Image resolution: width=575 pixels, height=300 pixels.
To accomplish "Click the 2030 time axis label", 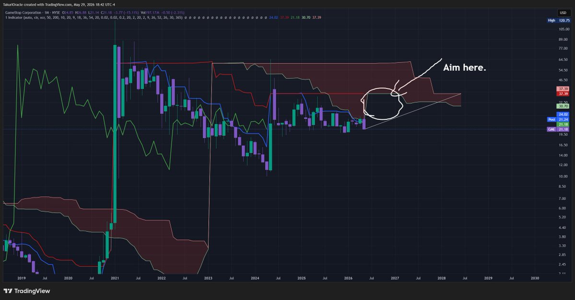I will point(535,278).
